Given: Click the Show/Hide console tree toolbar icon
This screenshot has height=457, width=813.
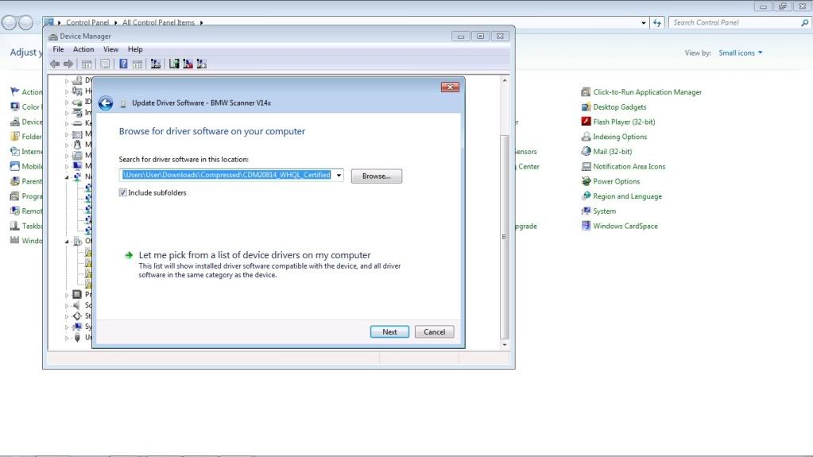Looking at the screenshot, I should coord(87,64).
